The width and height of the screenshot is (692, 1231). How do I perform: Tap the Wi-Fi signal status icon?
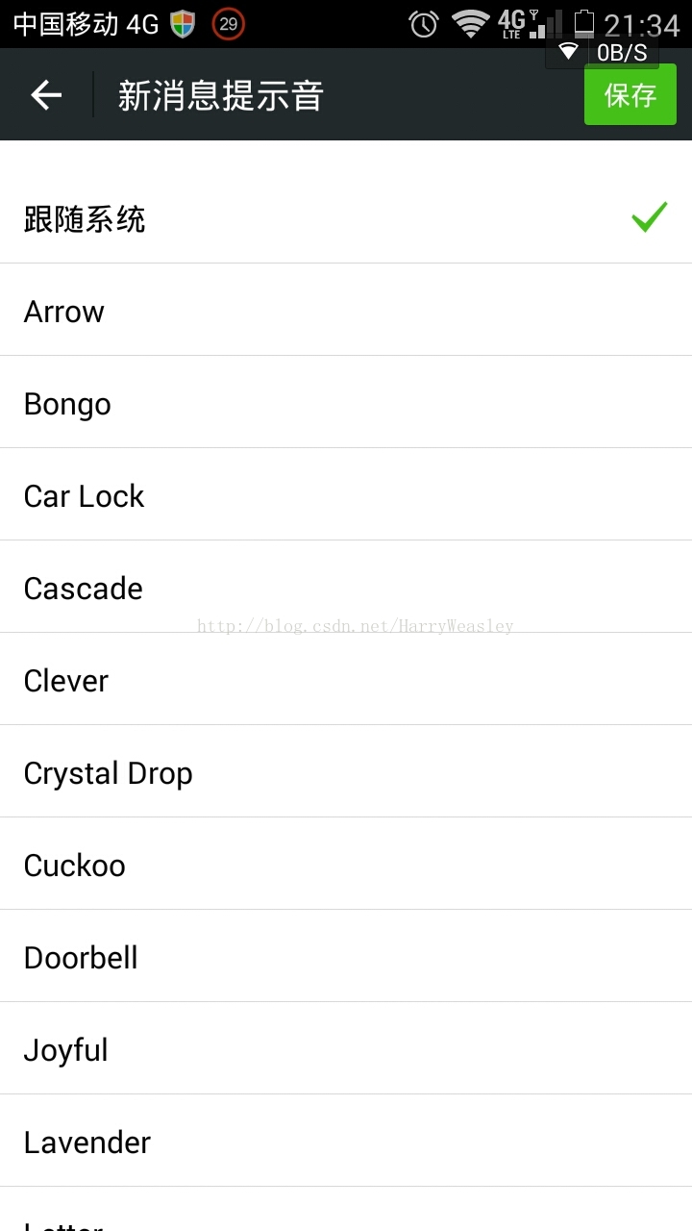pyautogui.click(x=470, y=24)
